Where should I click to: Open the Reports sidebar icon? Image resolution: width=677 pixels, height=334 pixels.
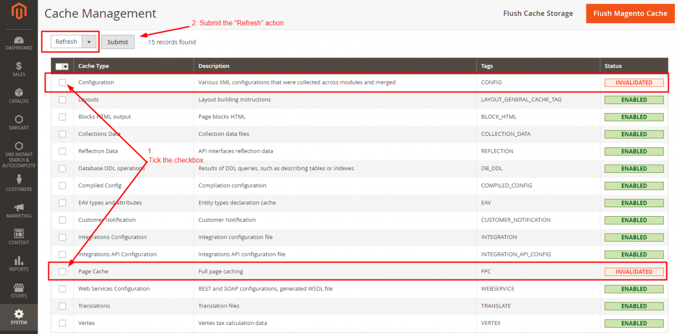coord(19,263)
